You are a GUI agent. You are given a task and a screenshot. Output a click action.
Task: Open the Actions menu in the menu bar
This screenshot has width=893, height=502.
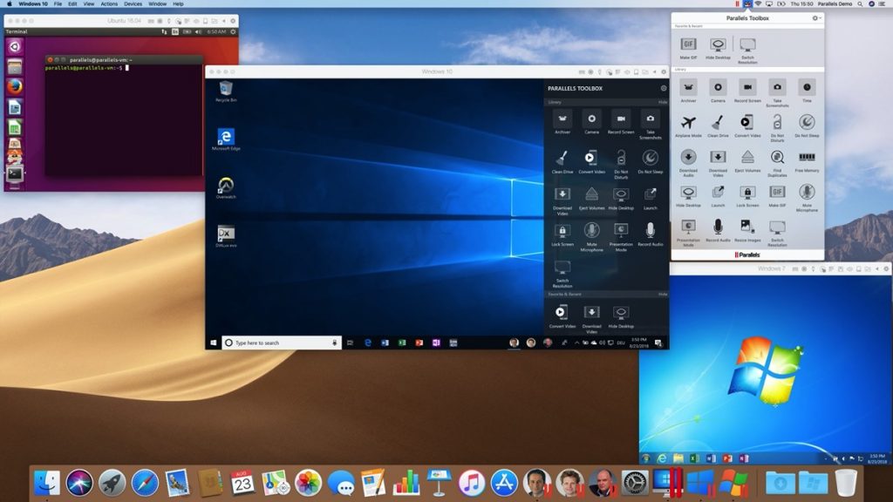tap(108, 3)
